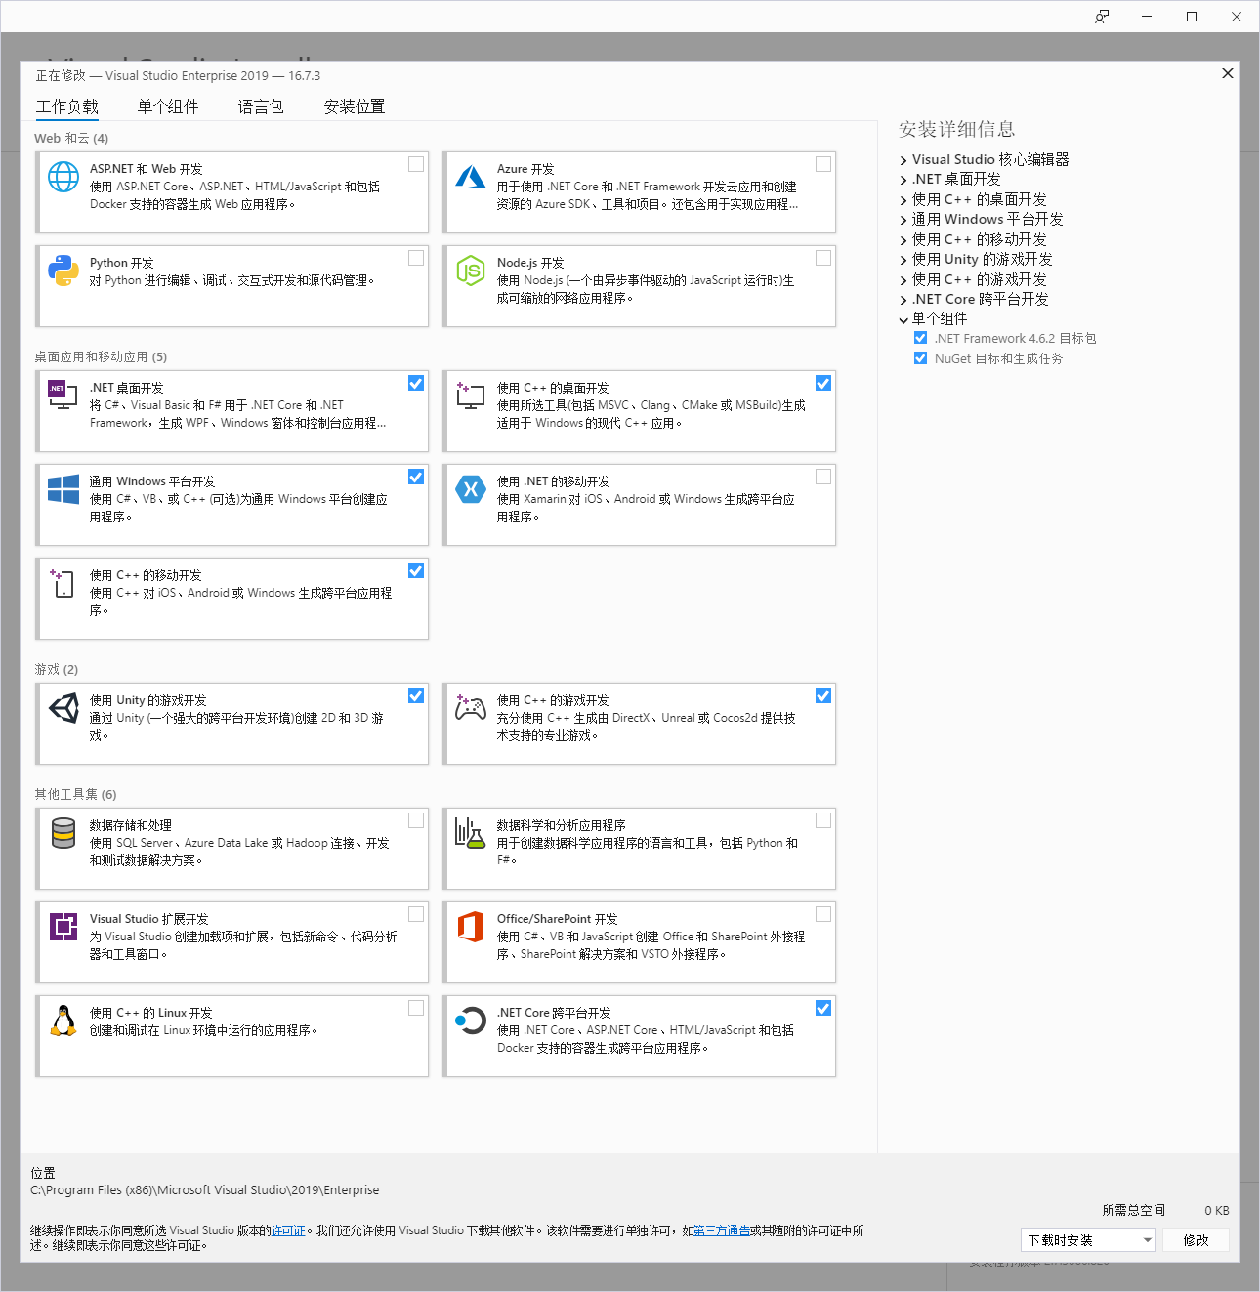Click the feedback icon in the title bar
The width and height of the screenshot is (1260, 1292).
point(1102,17)
